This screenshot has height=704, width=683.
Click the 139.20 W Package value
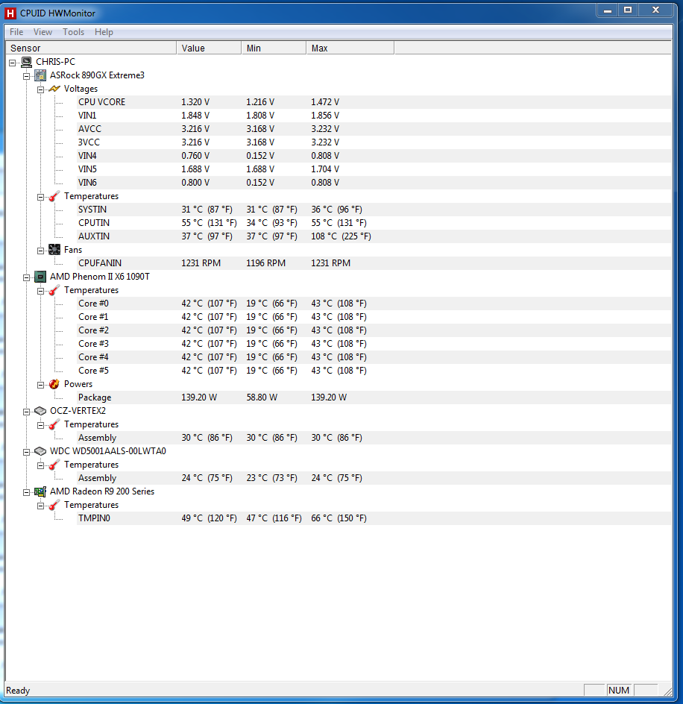[199, 397]
